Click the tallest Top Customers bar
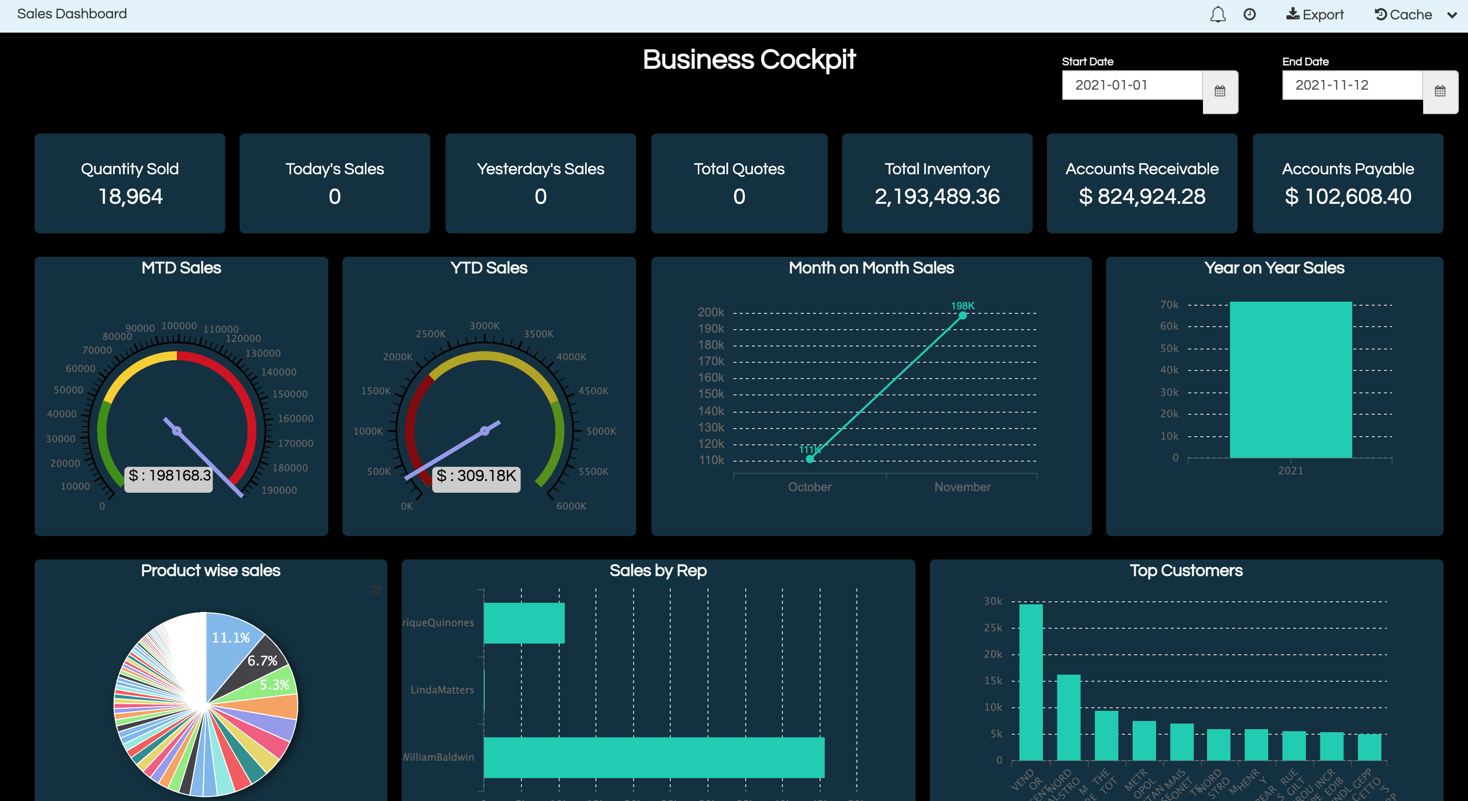Viewport: 1468px width, 801px height. tap(1031, 682)
